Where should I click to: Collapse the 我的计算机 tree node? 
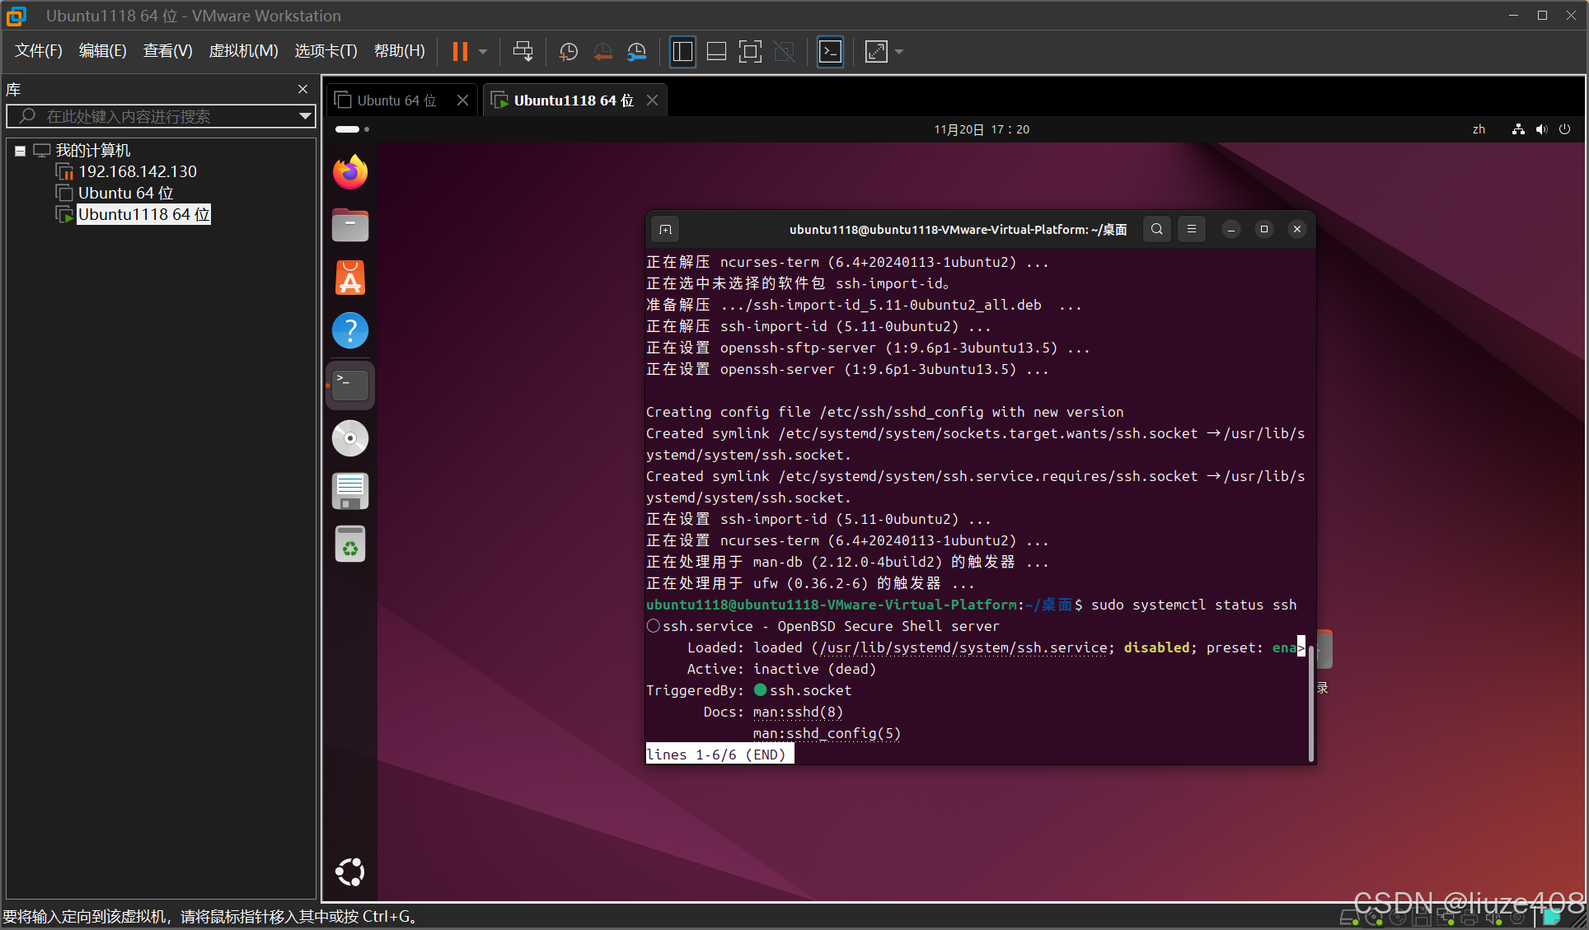(20, 151)
